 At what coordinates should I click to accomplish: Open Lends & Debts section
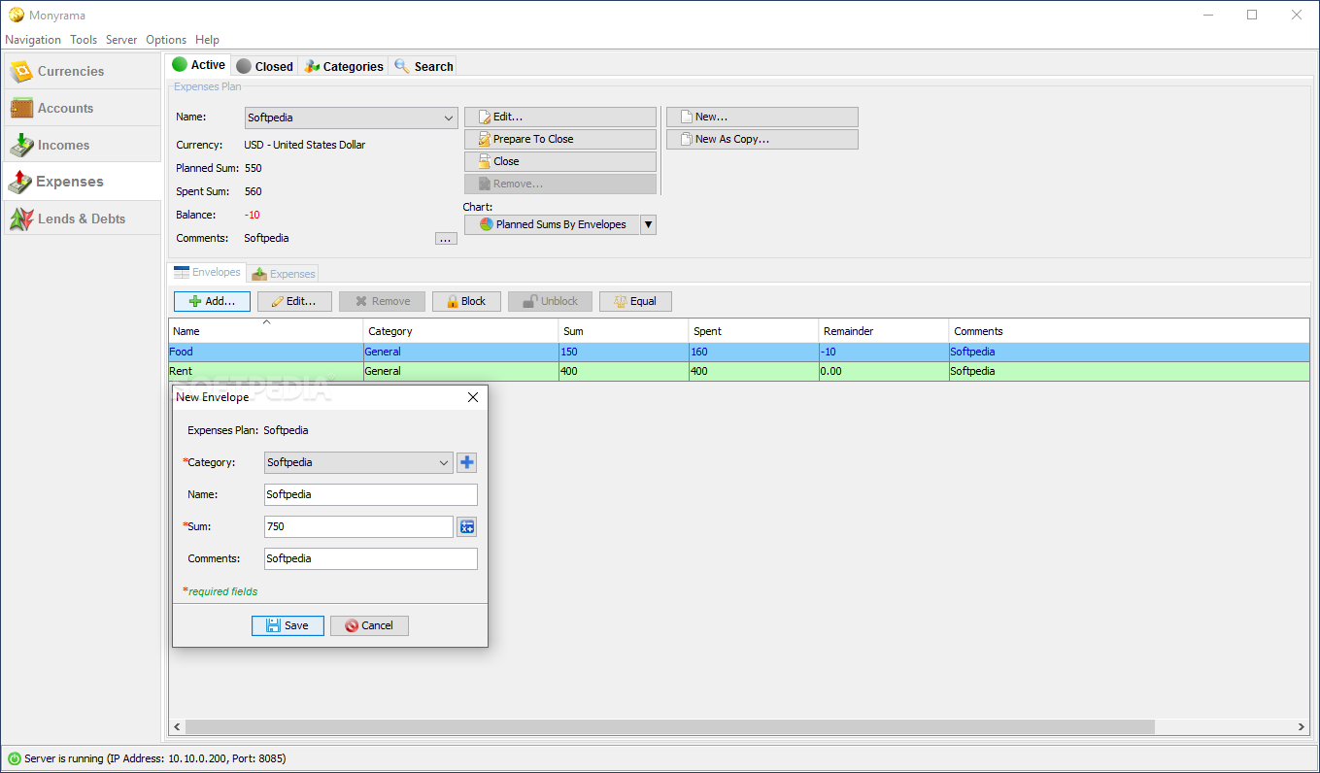pyautogui.click(x=83, y=218)
